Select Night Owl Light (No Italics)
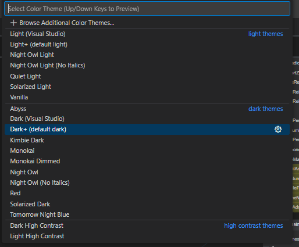This screenshot has width=299, height=247. (147, 65)
